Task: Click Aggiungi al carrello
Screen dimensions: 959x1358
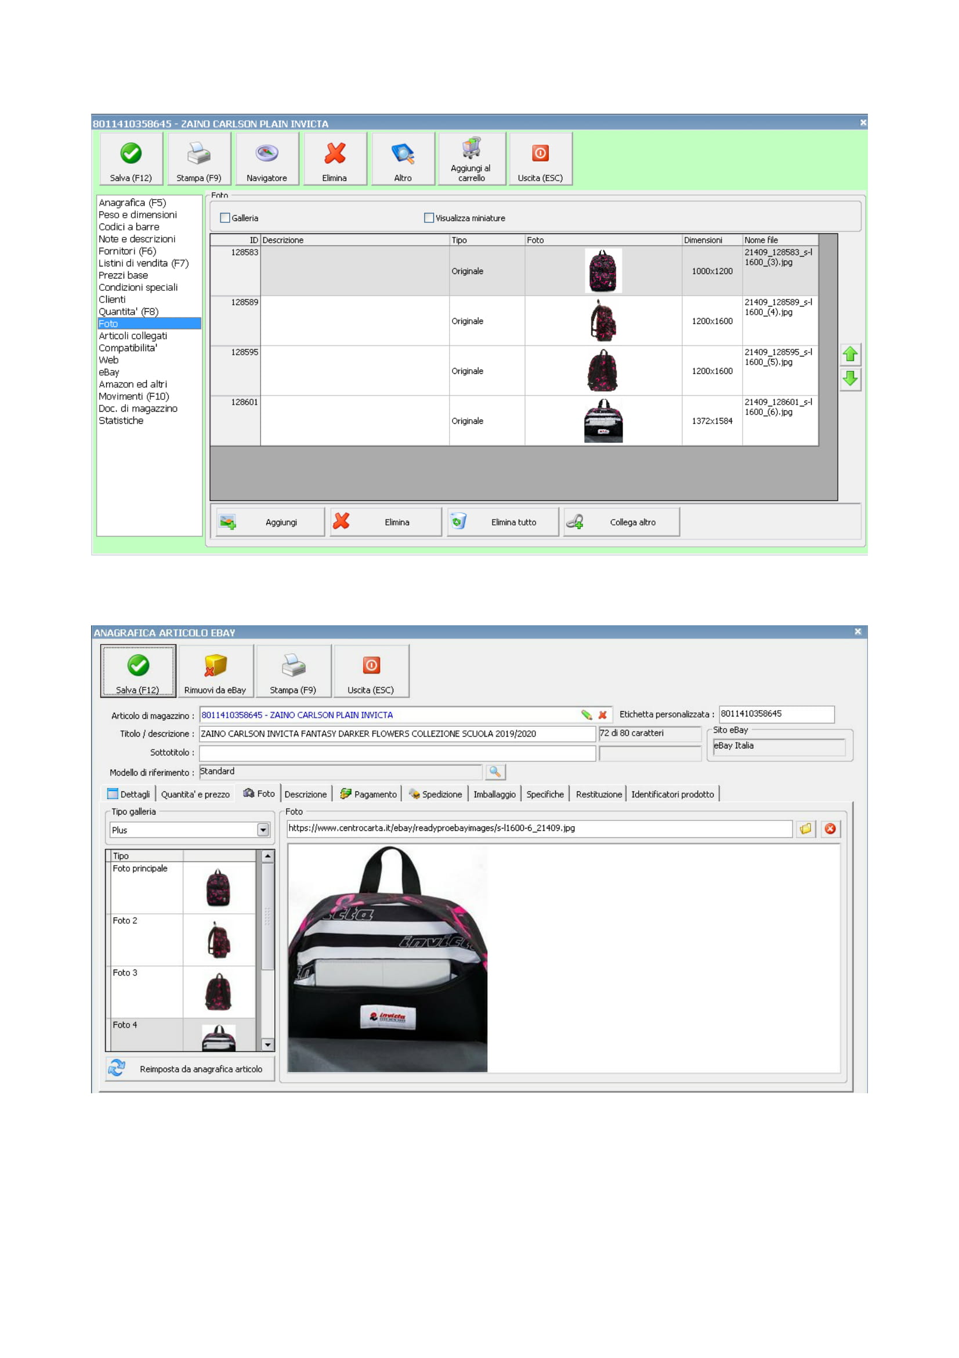Action: click(x=471, y=159)
